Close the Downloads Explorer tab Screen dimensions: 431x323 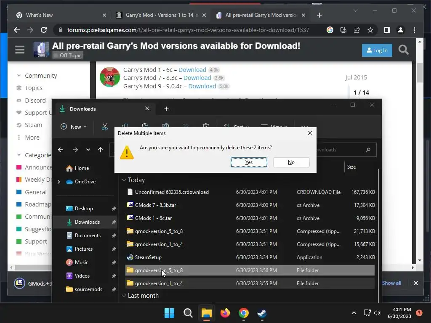coord(147,109)
